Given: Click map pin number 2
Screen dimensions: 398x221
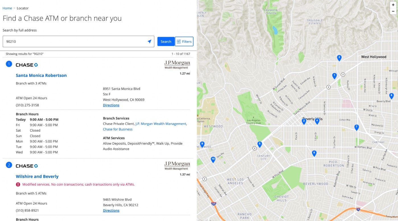Looking at the screenshot, I should point(304,121).
